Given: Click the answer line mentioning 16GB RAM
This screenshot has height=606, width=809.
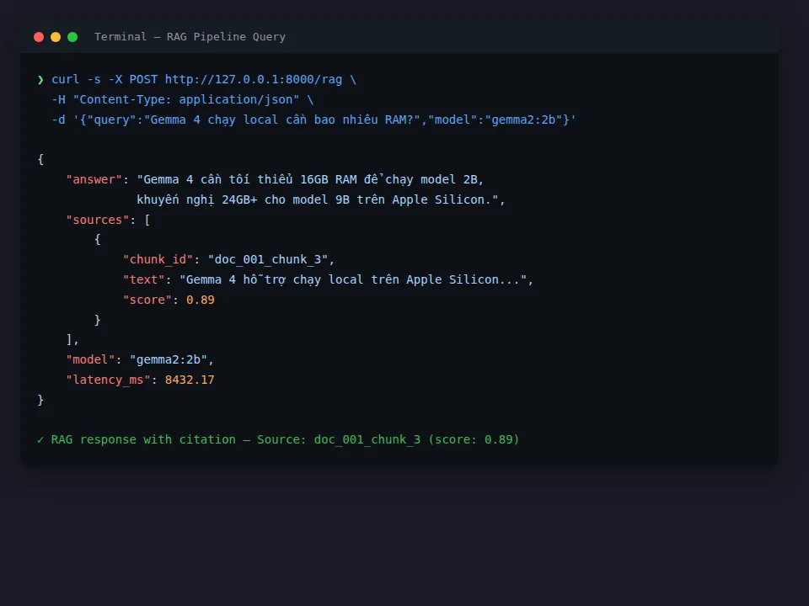Looking at the screenshot, I should (310, 179).
